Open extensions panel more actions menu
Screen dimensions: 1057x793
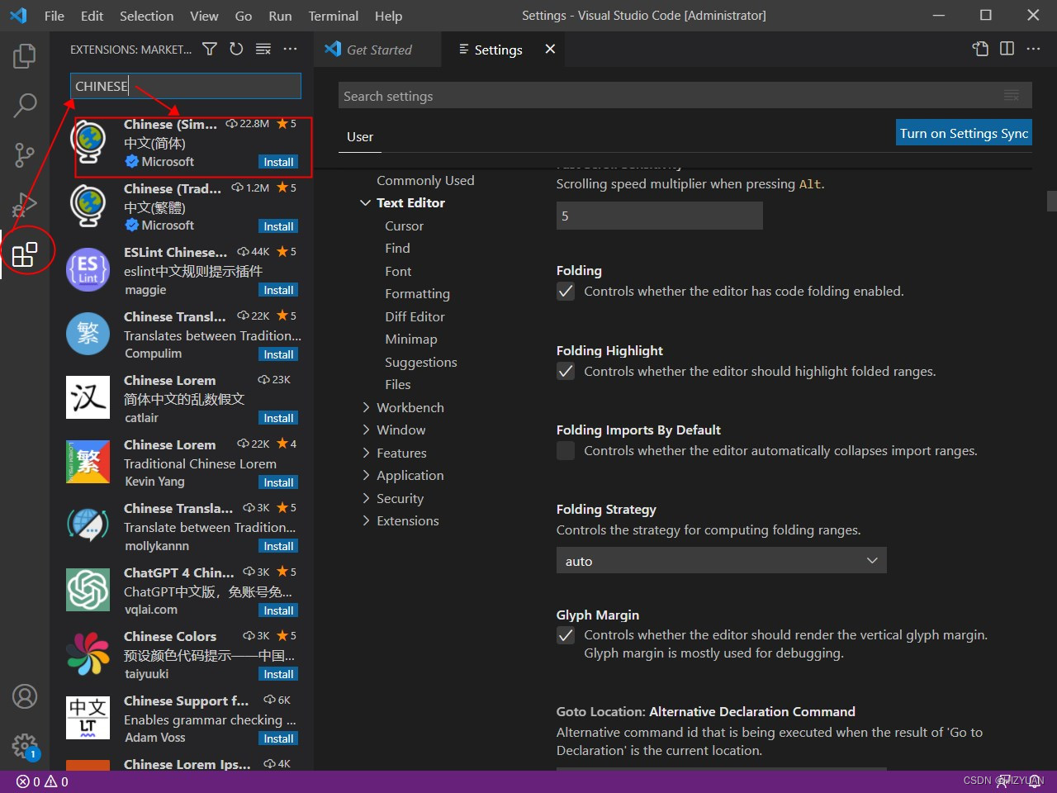(x=290, y=50)
